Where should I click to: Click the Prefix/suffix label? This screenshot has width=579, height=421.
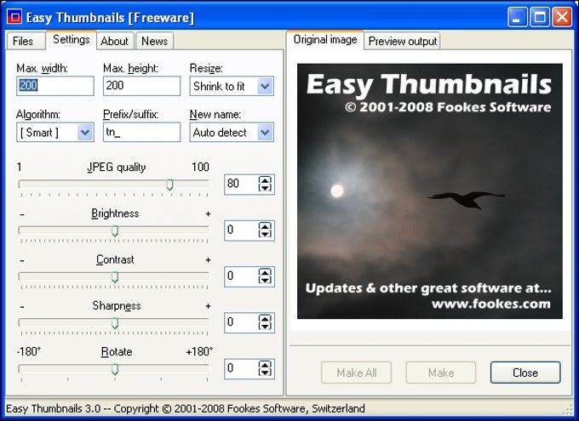pyautogui.click(x=131, y=114)
